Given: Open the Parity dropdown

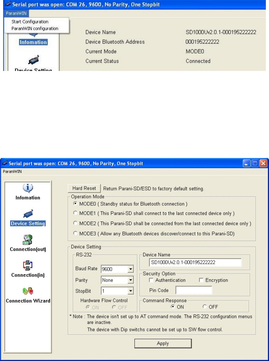Looking at the screenshot, I should (x=131, y=280).
